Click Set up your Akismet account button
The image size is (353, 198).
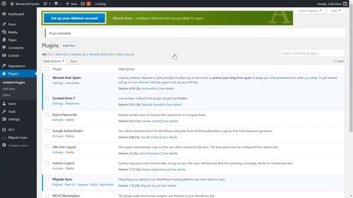coord(74,18)
